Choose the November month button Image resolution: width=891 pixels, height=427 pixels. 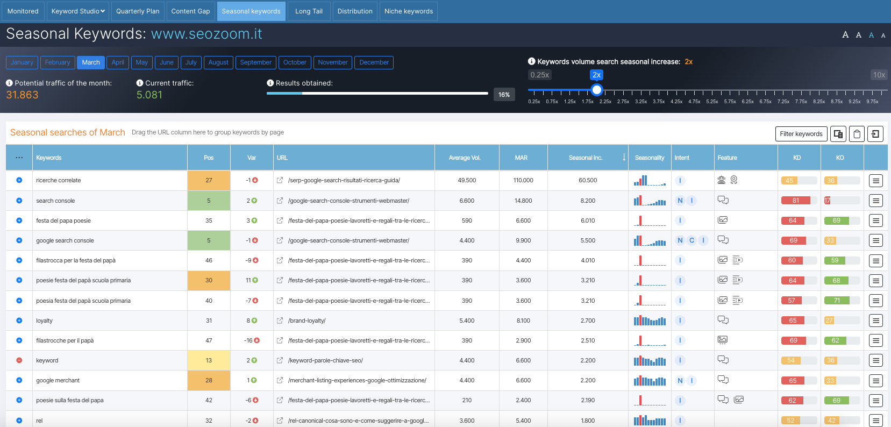click(x=333, y=62)
